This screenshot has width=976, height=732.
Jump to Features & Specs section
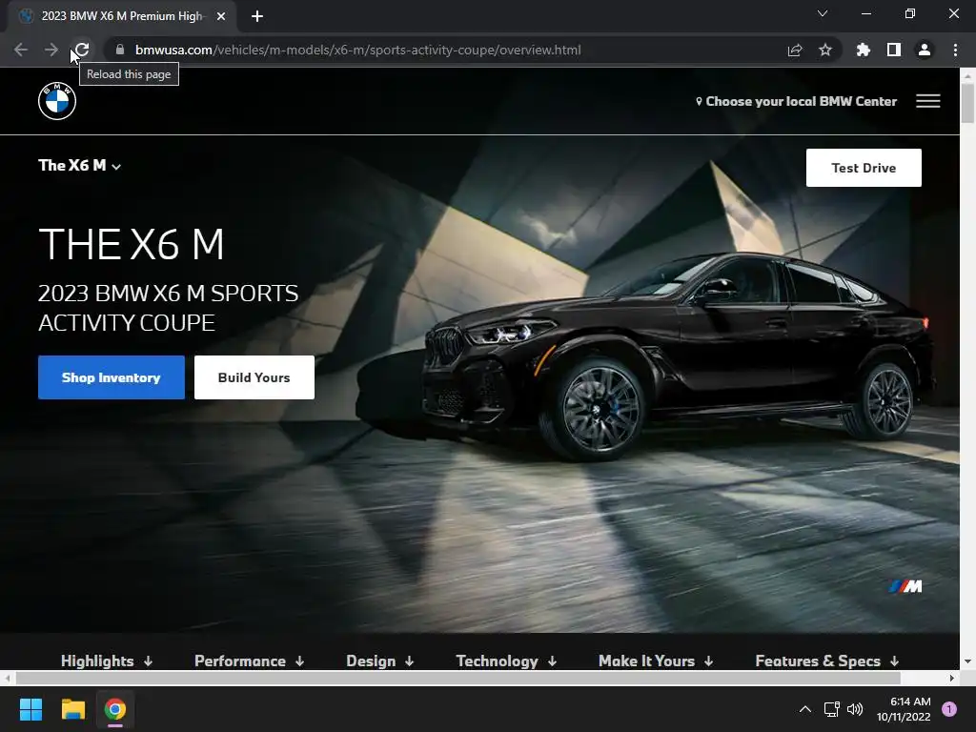pos(826,661)
